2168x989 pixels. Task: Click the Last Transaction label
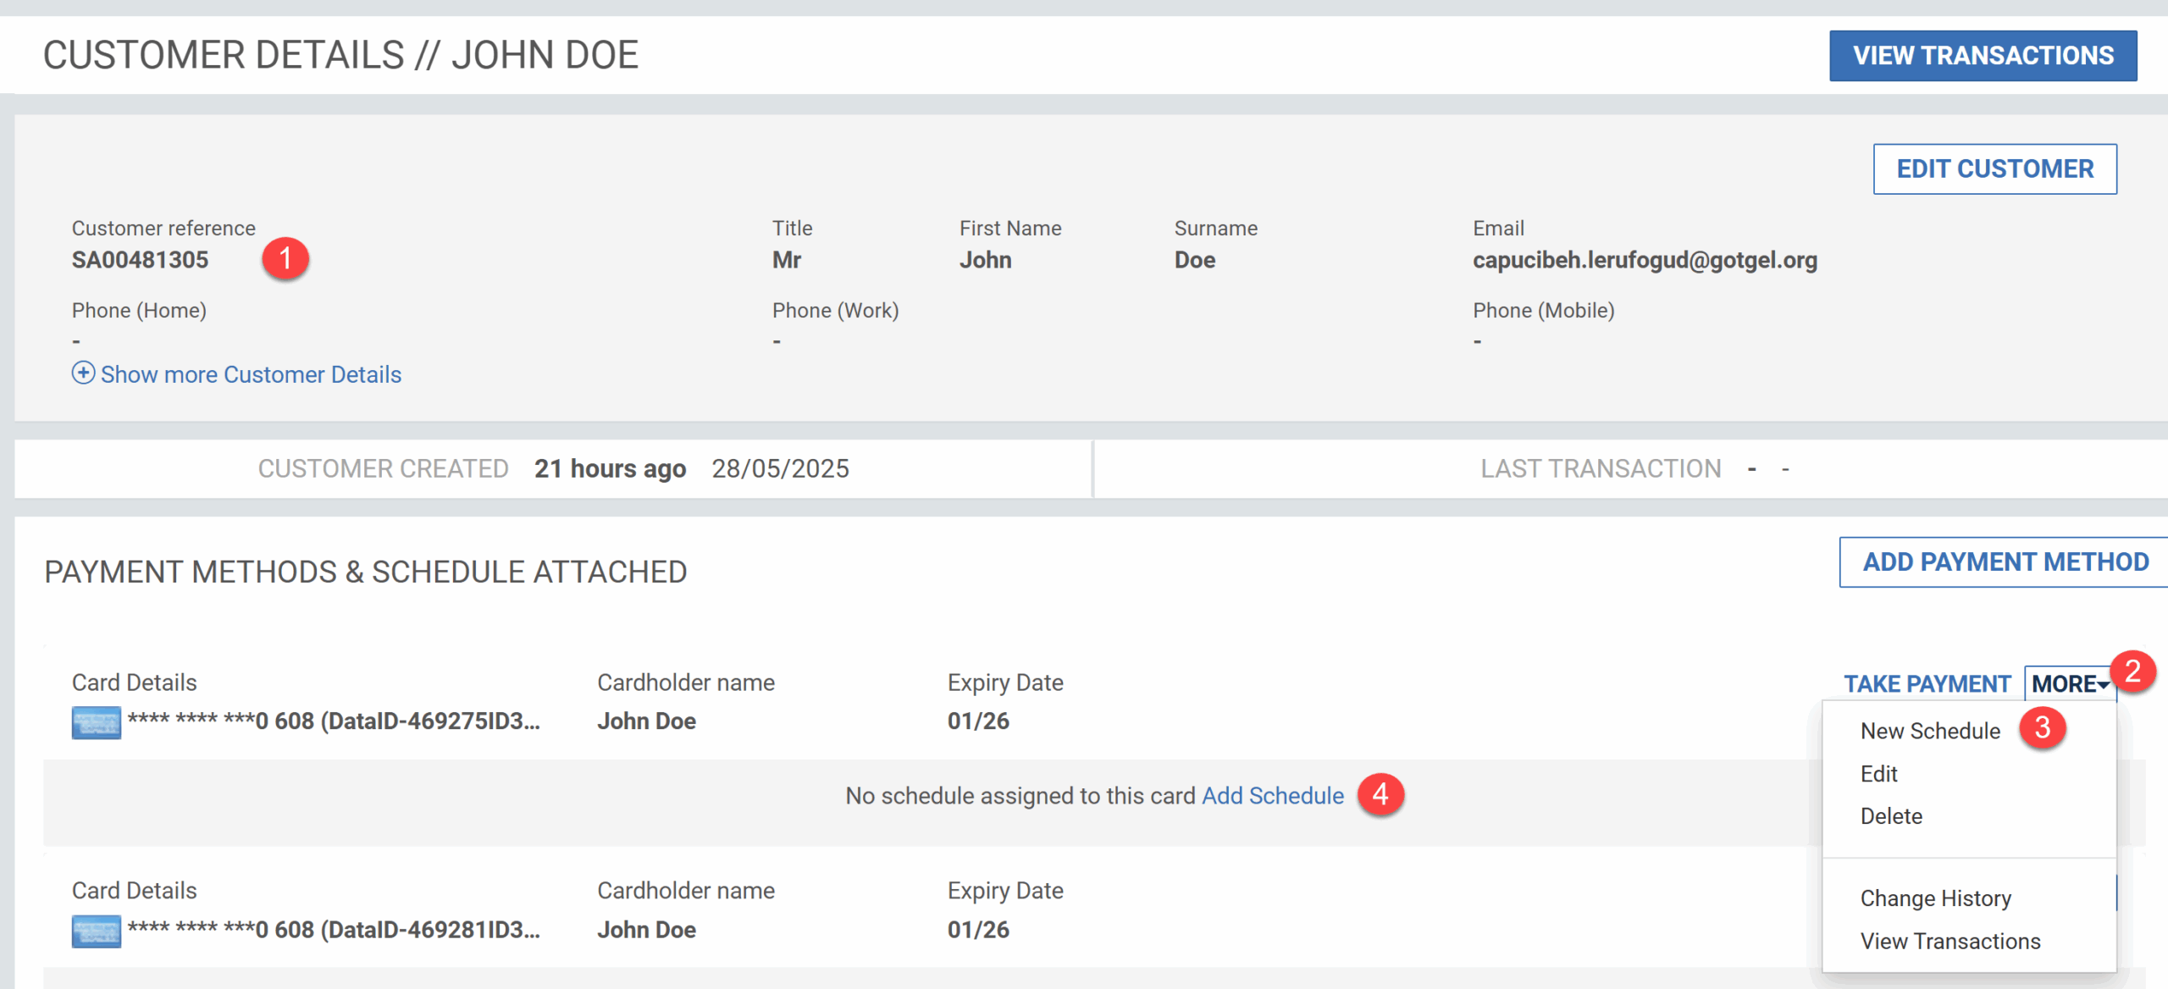point(1601,468)
